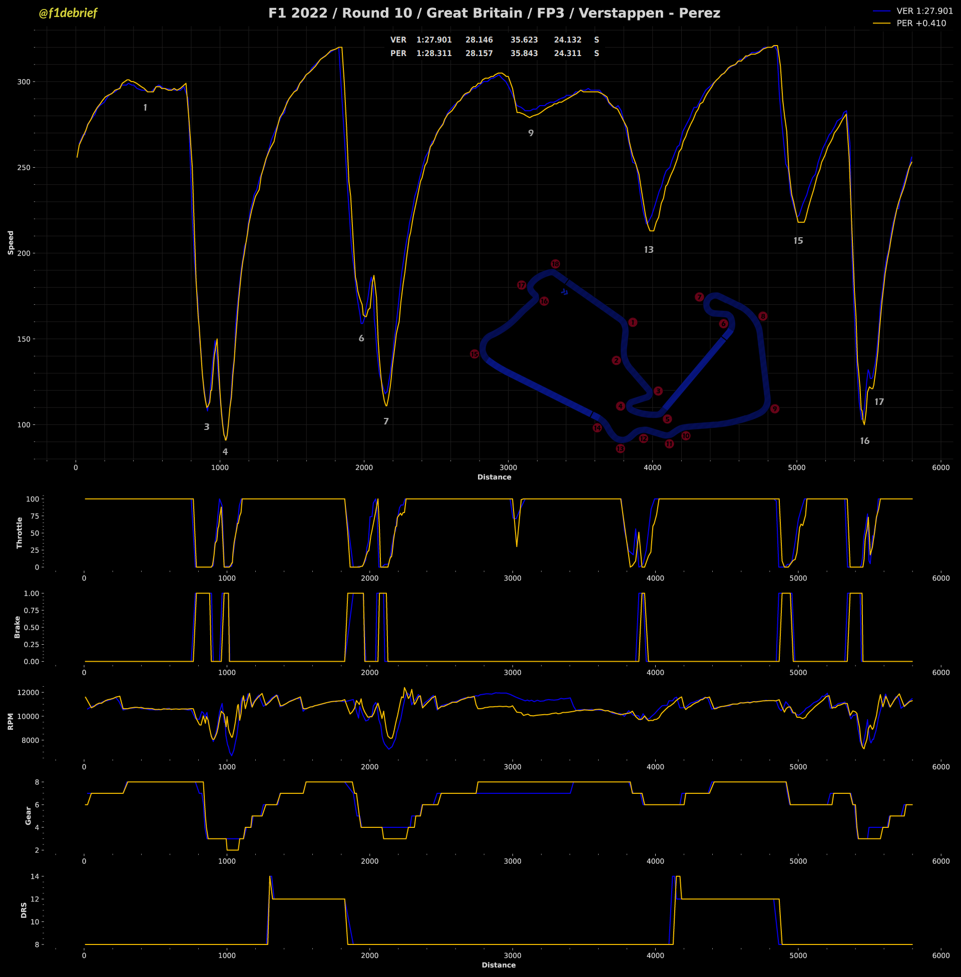This screenshot has width=961, height=977.
Task: Click sector time '28.157'
Action: 479,54
